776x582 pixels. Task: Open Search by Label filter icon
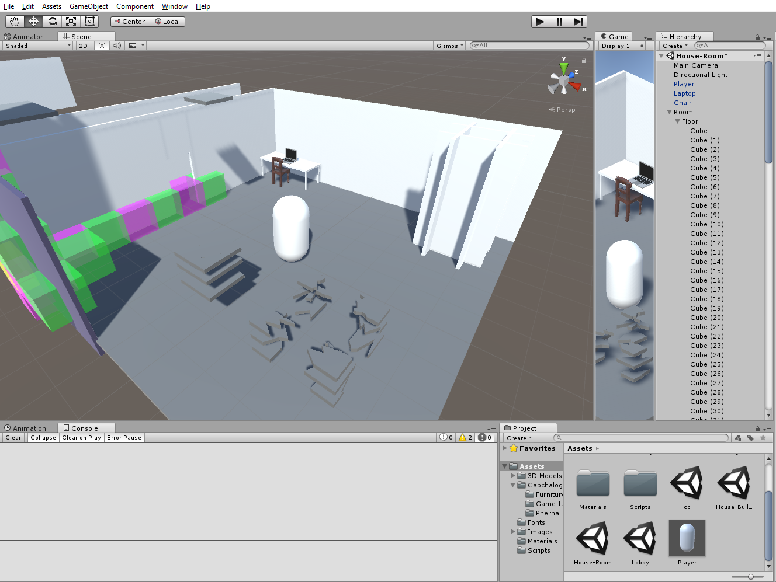[750, 438]
